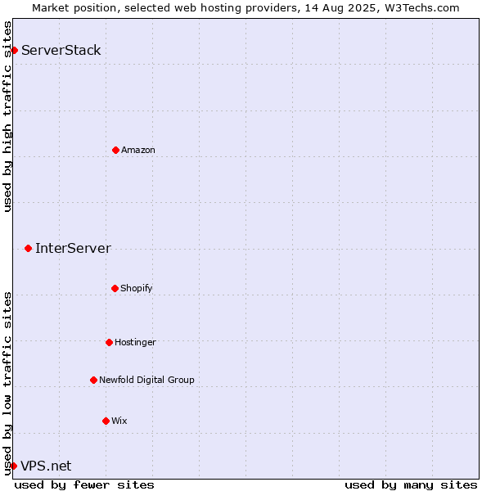The width and height of the screenshot is (491, 491).
Task: Select the 'ServerStack' label
Action: click(61, 51)
